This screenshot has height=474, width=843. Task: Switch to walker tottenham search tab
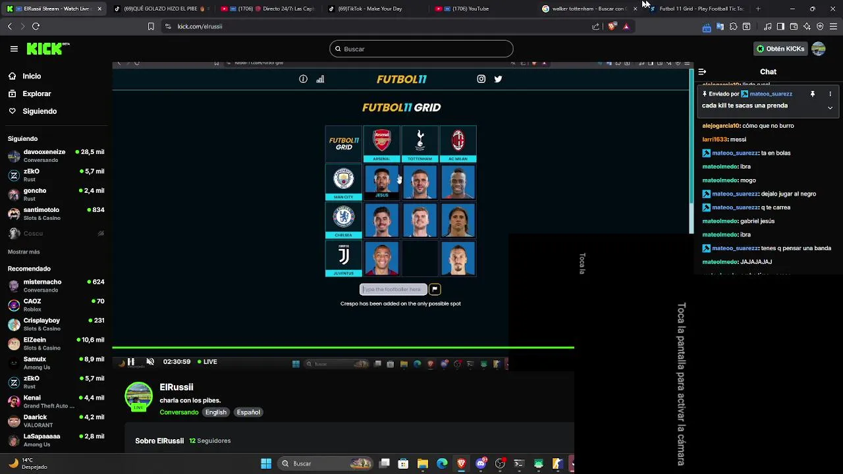click(x=589, y=9)
